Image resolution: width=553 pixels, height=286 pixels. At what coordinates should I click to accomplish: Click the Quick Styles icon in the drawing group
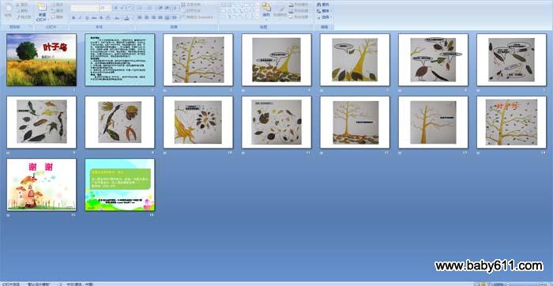280,10
